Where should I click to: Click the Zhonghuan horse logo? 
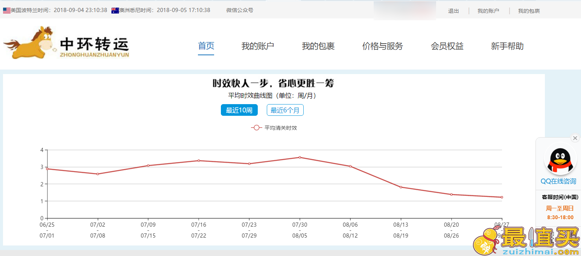click(x=66, y=42)
